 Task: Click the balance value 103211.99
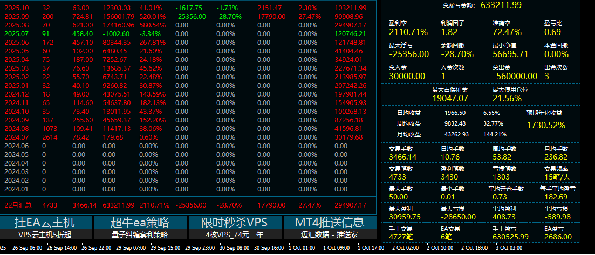tap(351, 8)
